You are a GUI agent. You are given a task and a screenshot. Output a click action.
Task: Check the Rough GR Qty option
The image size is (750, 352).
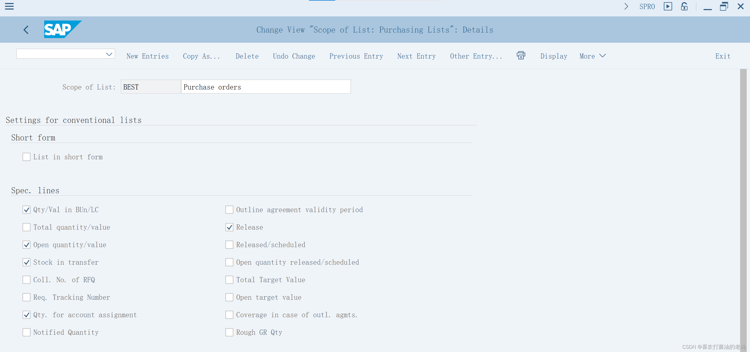pos(229,332)
